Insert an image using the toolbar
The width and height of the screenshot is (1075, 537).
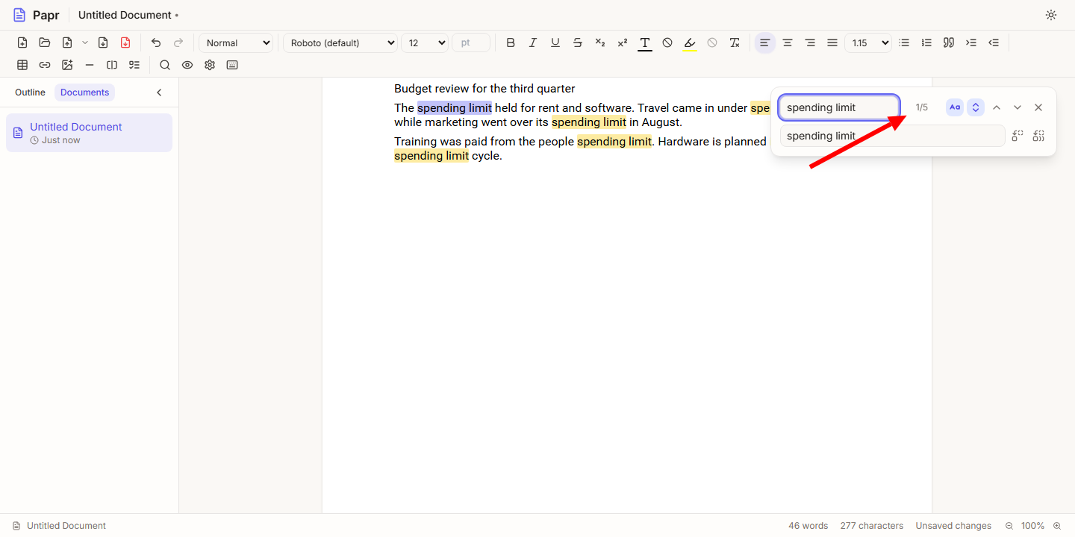point(67,65)
